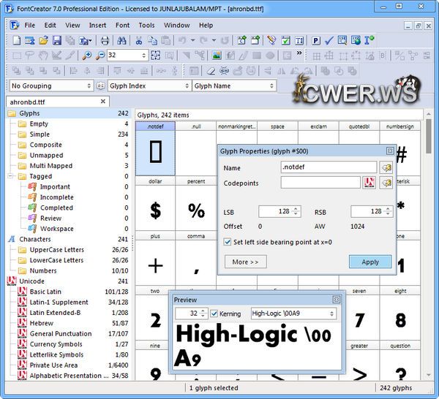439x399 pixels.
Task: Click the Cut scissors toolbar icon
Action: [139, 40]
